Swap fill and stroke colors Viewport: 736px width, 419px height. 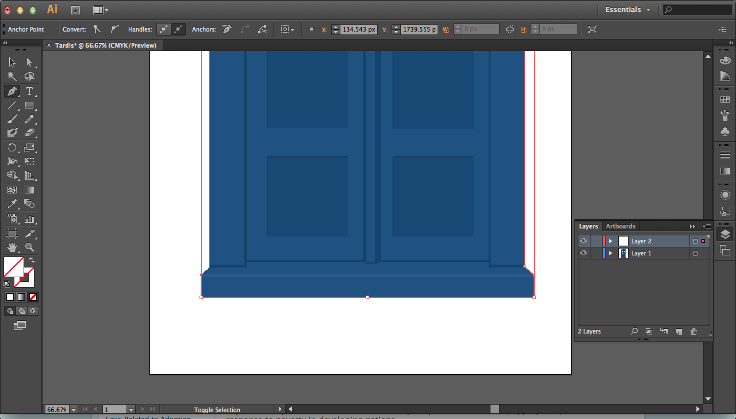pos(32,261)
